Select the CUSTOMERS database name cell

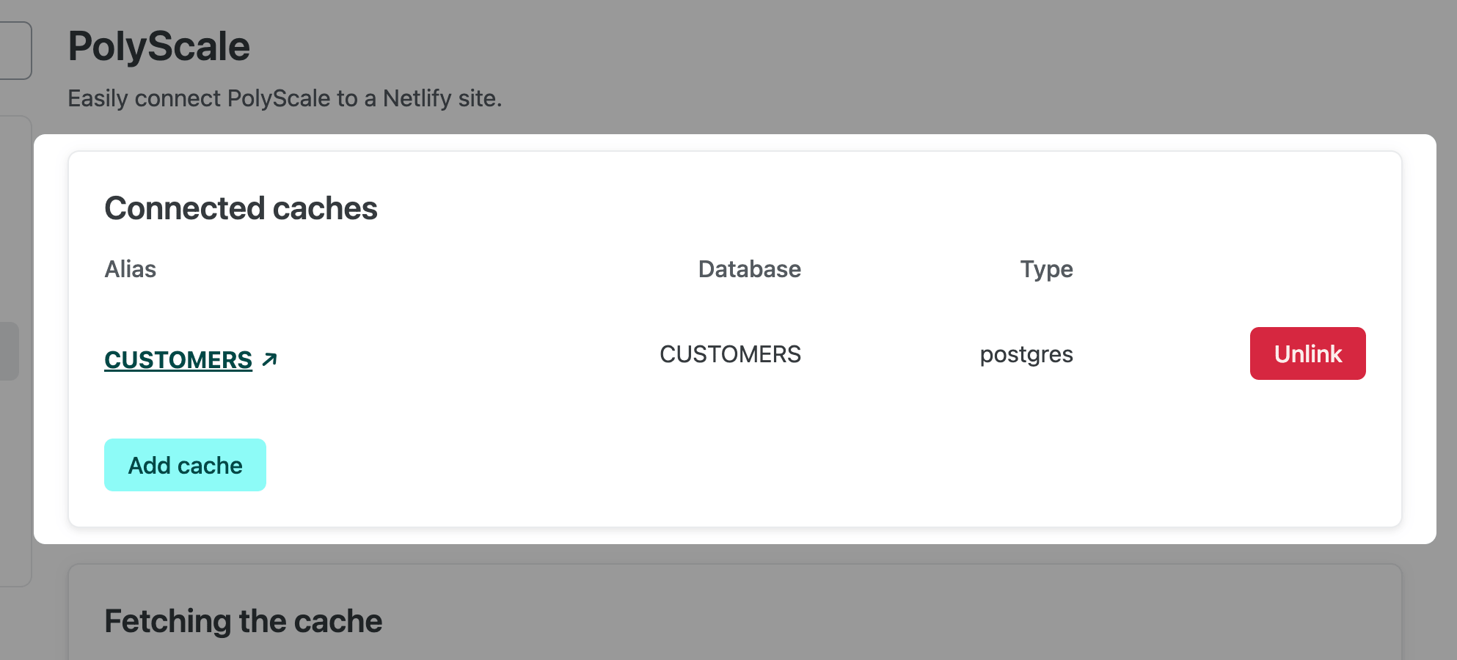730,354
